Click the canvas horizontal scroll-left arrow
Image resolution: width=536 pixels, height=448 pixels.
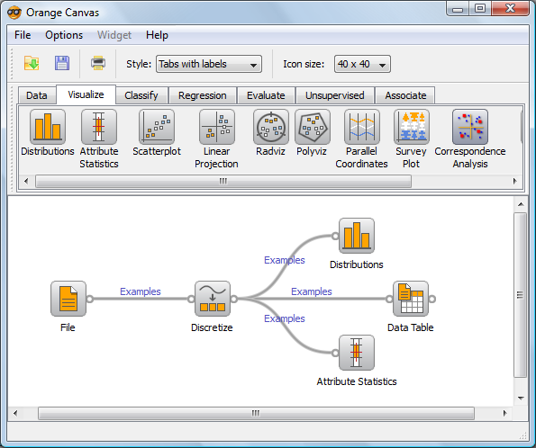pyautogui.click(x=15, y=413)
